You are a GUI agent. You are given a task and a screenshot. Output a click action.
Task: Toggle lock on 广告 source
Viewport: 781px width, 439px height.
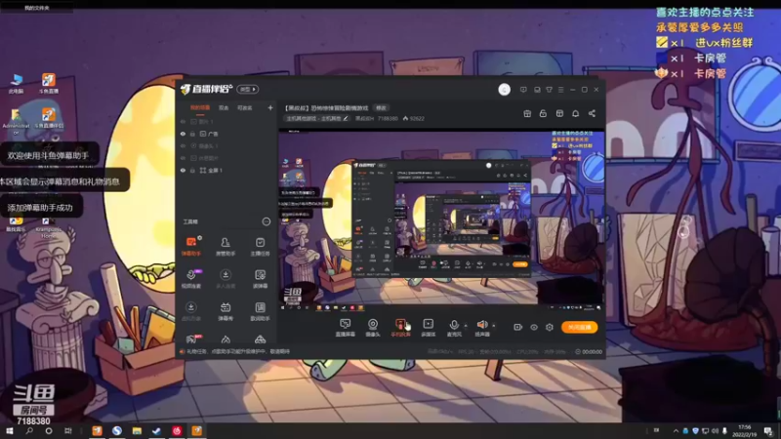(x=192, y=134)
